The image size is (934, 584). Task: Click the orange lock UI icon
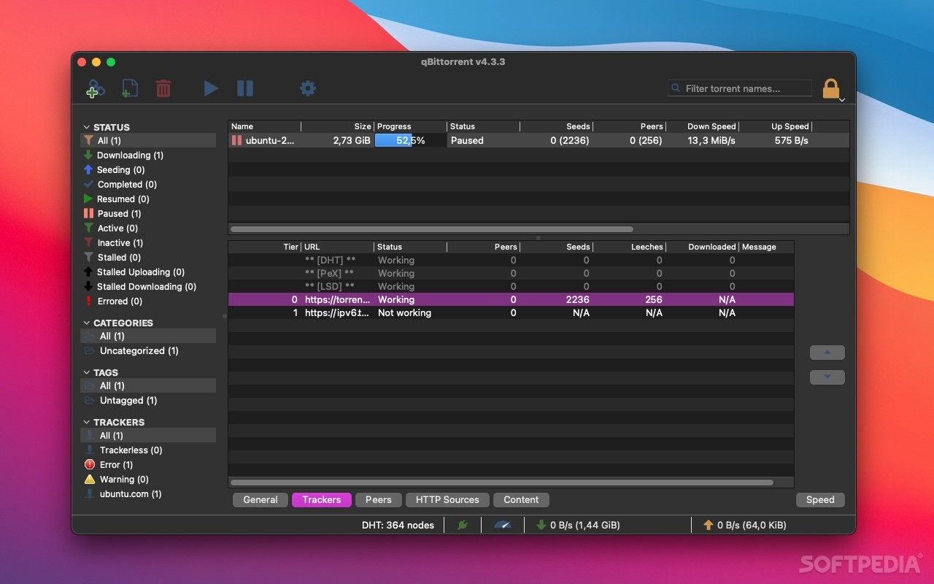click(x=830, y=89)
